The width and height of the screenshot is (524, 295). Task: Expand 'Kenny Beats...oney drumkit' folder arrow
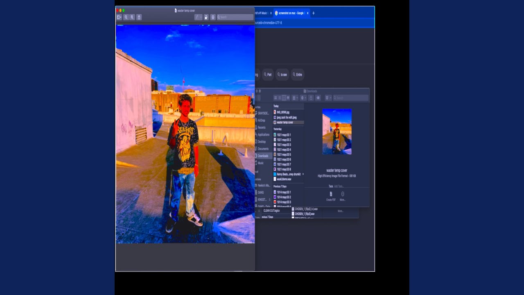click(303, 174)
